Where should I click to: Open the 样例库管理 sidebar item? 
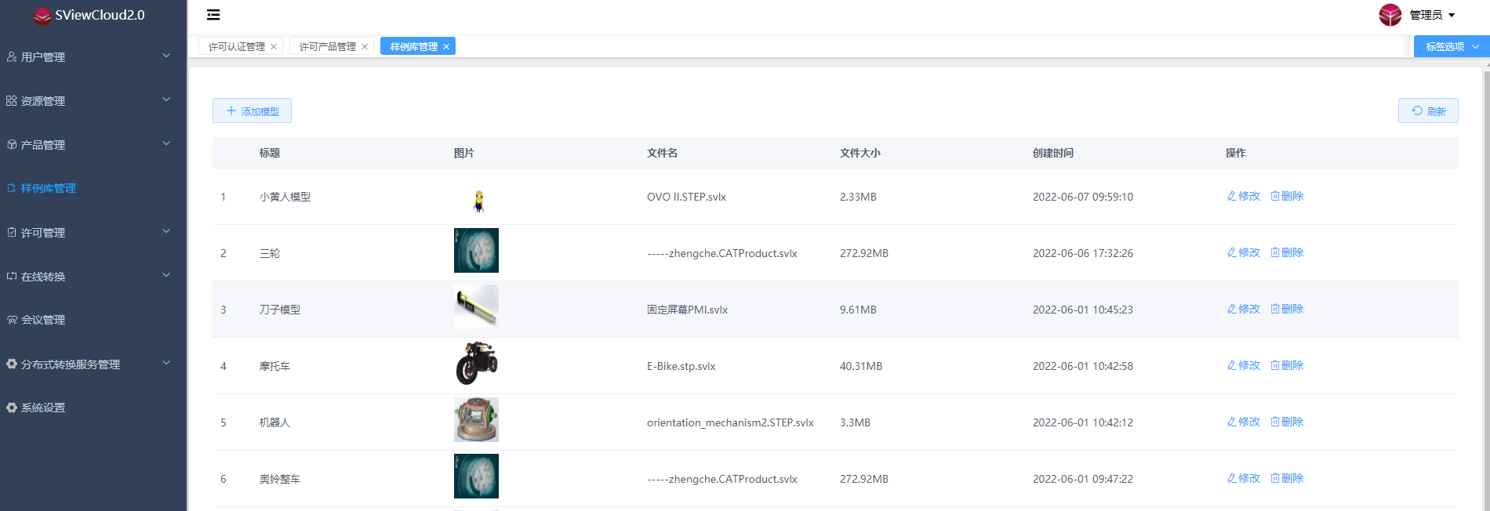click(x=93, y=188)
